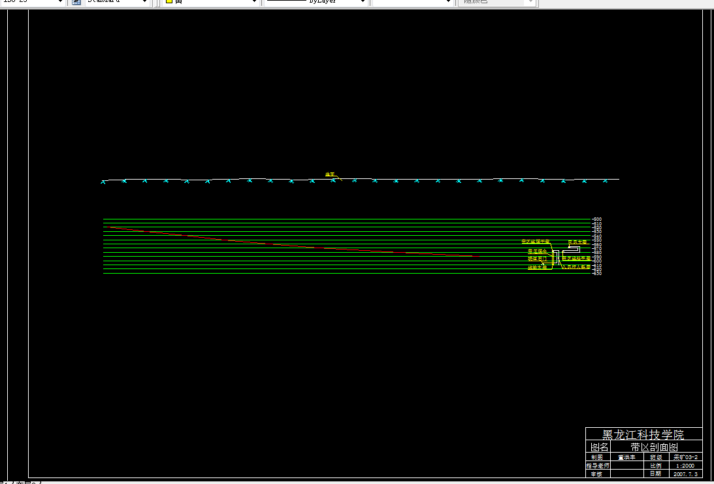Click the yellow color swatch in the color dropdown
This screenshot has width=714, height=484.
169,2
